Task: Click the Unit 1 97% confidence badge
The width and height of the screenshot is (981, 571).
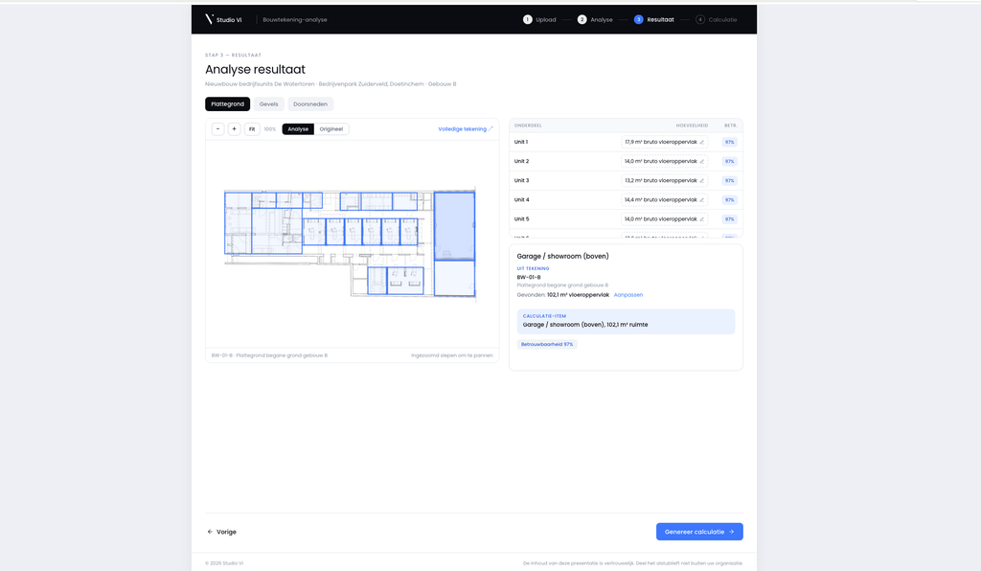Action: click(x=729, y=142)
